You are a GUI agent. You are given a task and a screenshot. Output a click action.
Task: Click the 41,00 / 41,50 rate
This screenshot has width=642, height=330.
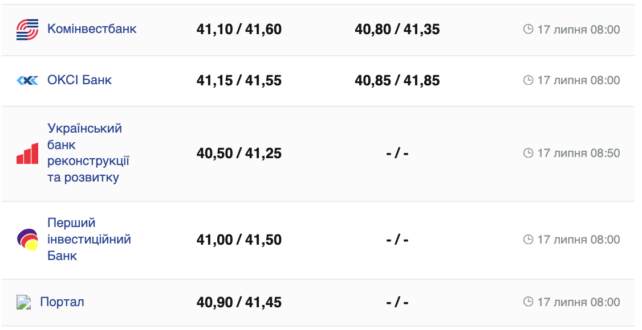pyautogui.click(x=239, y=240)
